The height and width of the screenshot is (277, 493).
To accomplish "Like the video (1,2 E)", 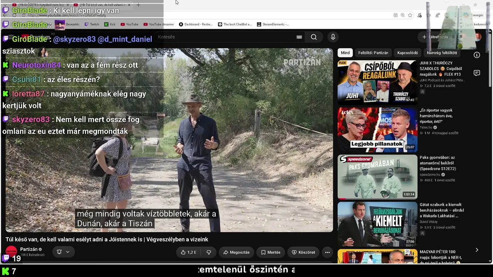I will click(x=188, y=252).
